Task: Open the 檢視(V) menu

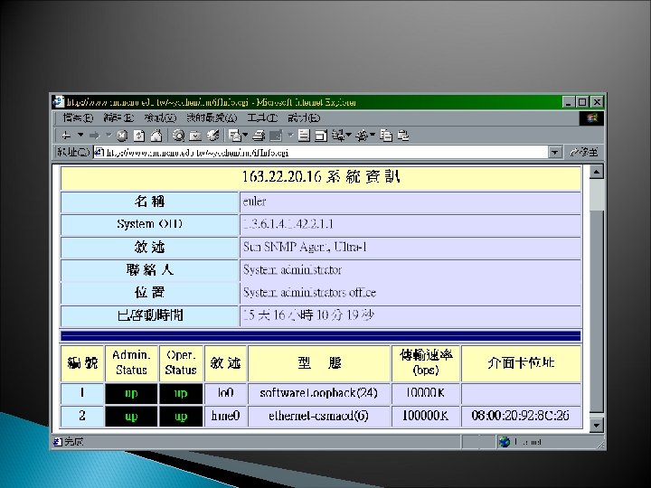Action: click(160, 118)
